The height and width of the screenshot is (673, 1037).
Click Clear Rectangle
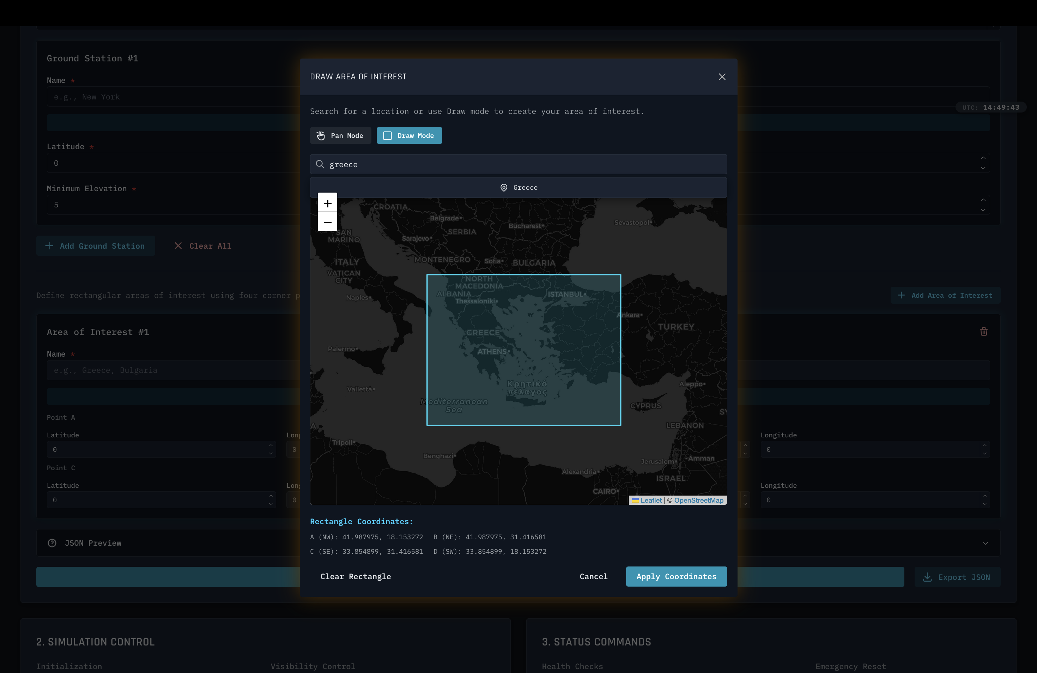click(355, 576)
